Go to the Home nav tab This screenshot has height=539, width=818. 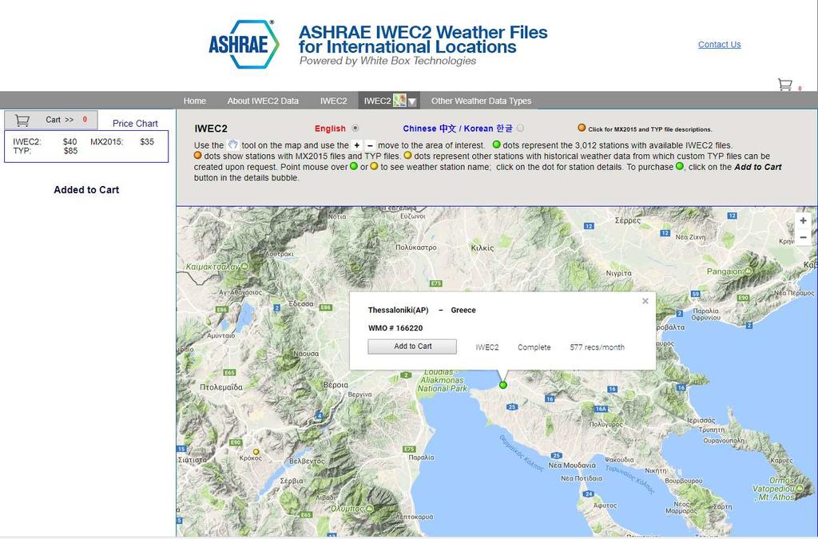click(x=195, y=101)
